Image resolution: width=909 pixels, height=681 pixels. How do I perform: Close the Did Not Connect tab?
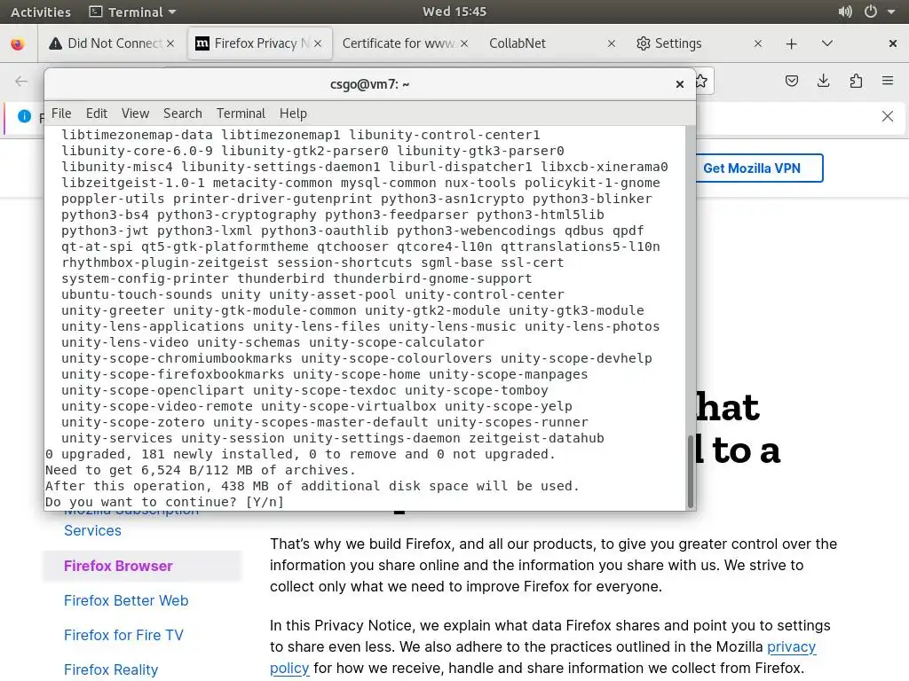(x=170, y=44)
